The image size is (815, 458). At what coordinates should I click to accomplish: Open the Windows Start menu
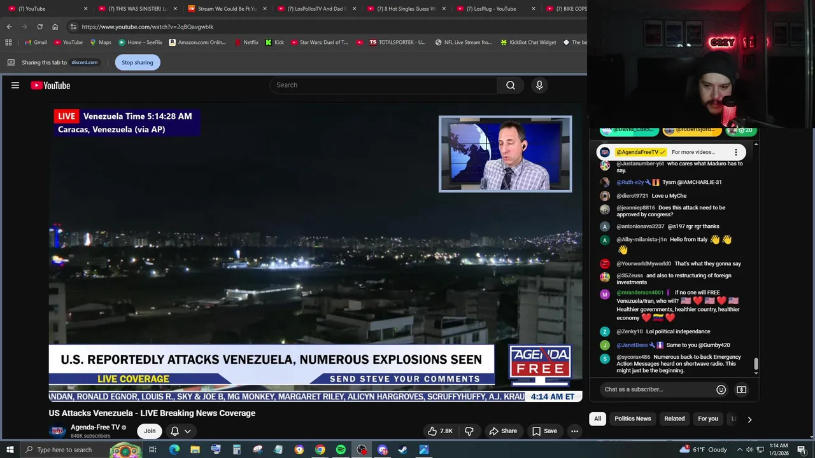click(9, 450)
